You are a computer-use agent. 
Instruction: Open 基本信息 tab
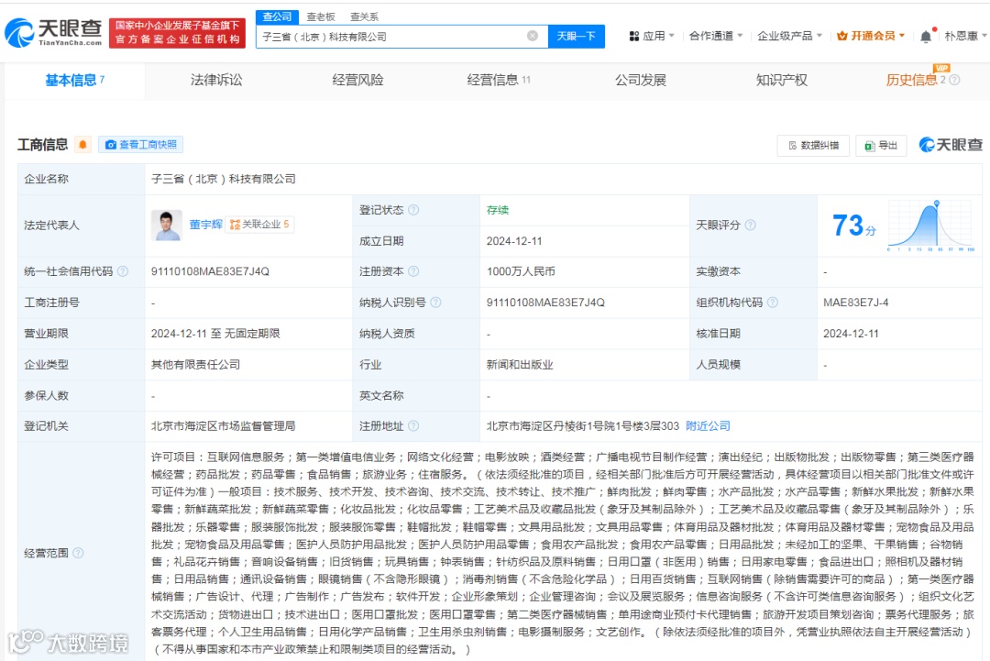74,80
